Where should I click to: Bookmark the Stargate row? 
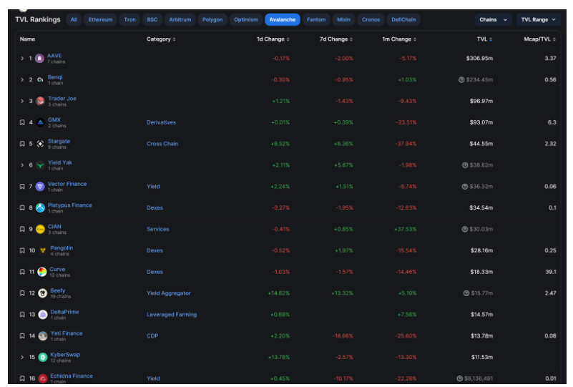click(x=22, y=144)
